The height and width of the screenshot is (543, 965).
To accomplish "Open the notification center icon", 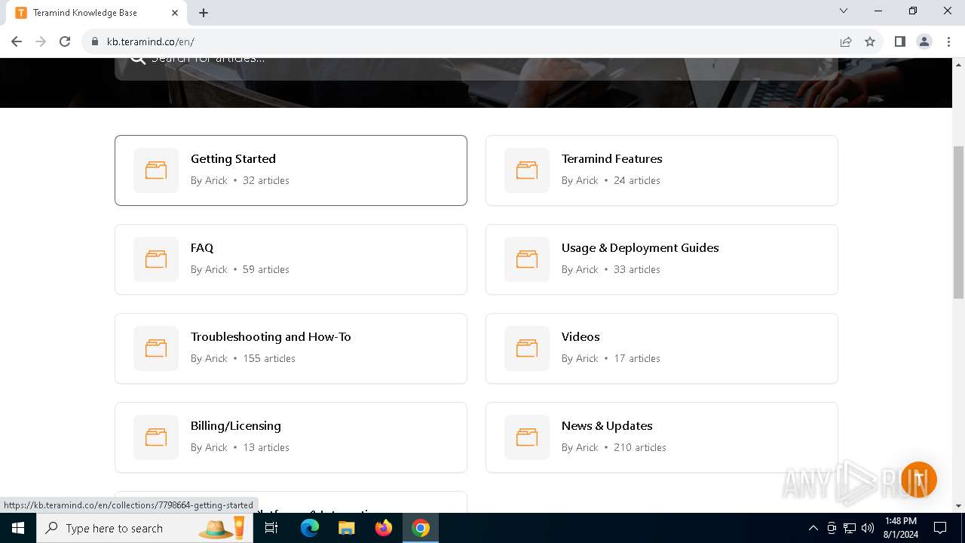I will point(940,528).
